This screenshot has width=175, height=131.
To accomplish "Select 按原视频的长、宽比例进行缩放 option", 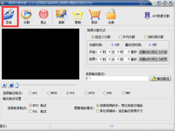I will (119, 106).
